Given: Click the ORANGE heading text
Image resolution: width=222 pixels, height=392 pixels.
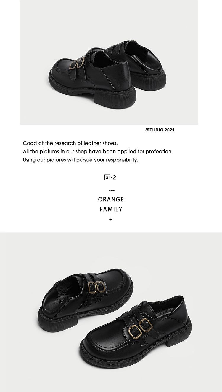Looking at the screenshot, I should click(111, 199).
